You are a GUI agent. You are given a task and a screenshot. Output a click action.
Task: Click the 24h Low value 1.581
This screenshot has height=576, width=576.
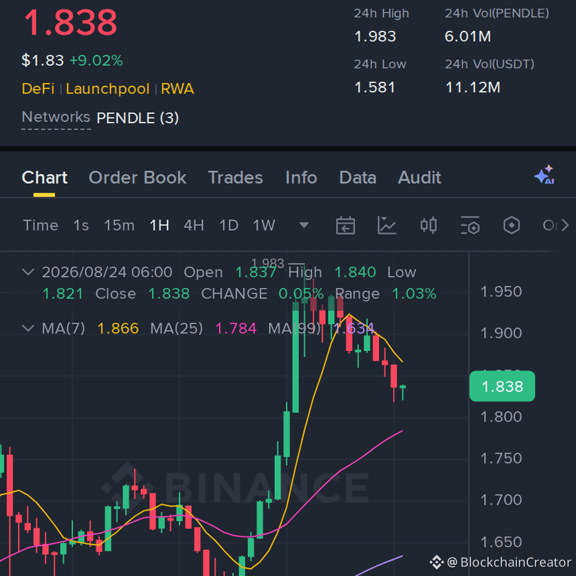pyautogui.click(x=375, y=87)
